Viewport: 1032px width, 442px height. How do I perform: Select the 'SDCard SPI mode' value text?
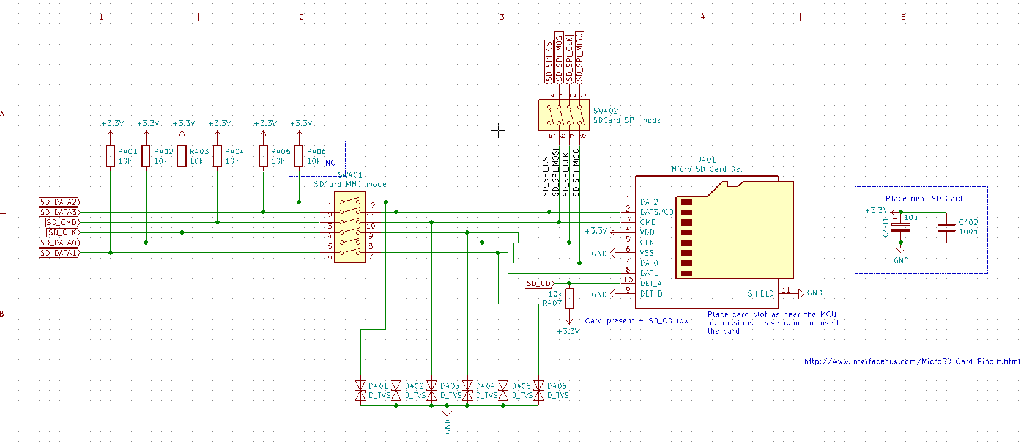tap(627, 120)
